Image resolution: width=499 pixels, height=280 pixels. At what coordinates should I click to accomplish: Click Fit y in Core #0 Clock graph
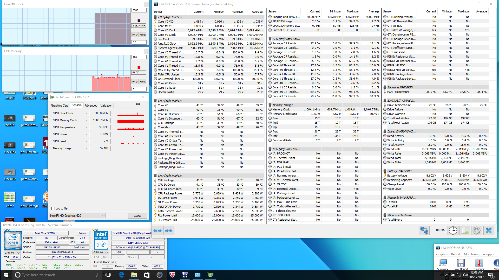tap(135, 35)
